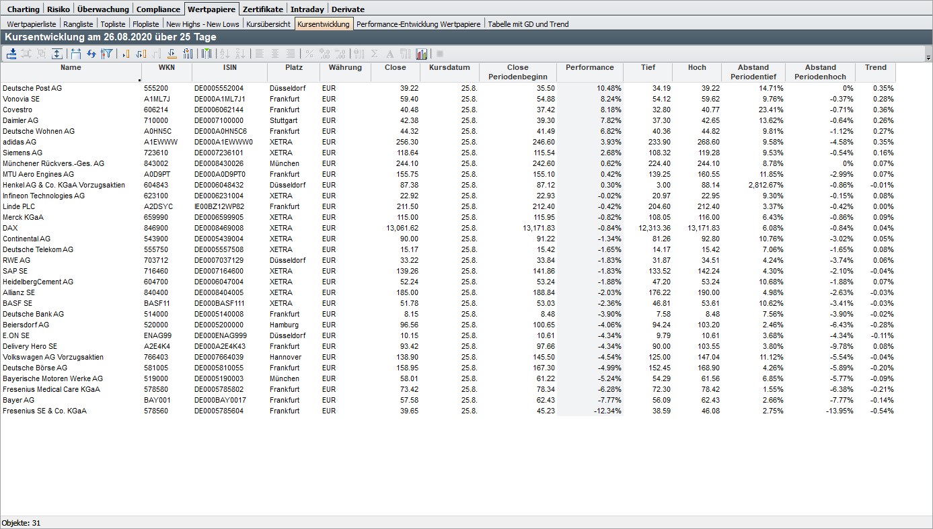Click the Abstand Periodentief column header
933x529 pixels.
753,72
